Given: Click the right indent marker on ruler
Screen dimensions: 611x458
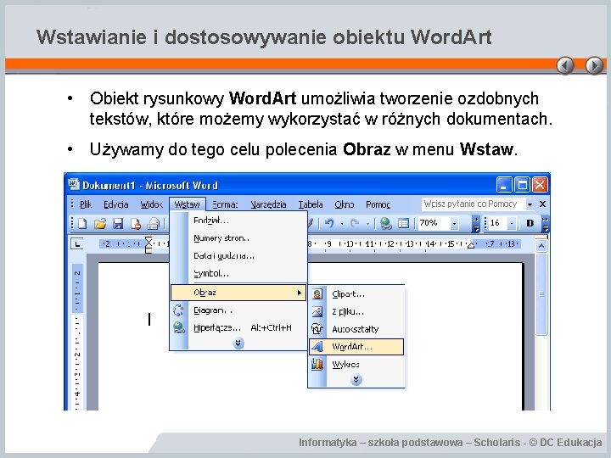Looking at the screenshot, I should click(471, 246).
